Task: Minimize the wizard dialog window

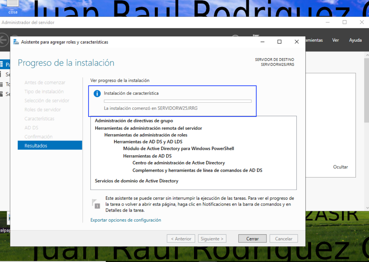Action: pyautogui.click(x=262, y=42)
